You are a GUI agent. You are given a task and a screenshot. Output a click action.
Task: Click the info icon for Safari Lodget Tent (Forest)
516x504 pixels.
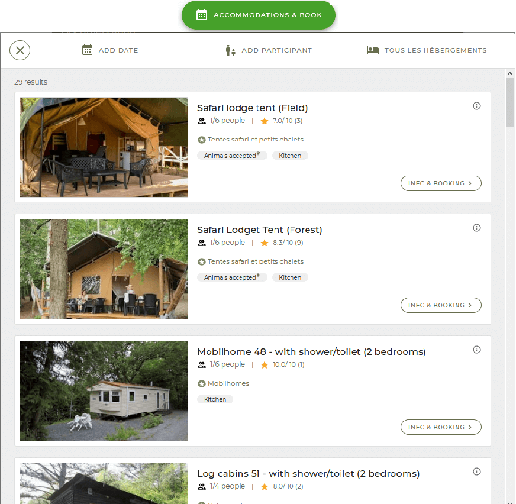[x=477, y=228]
